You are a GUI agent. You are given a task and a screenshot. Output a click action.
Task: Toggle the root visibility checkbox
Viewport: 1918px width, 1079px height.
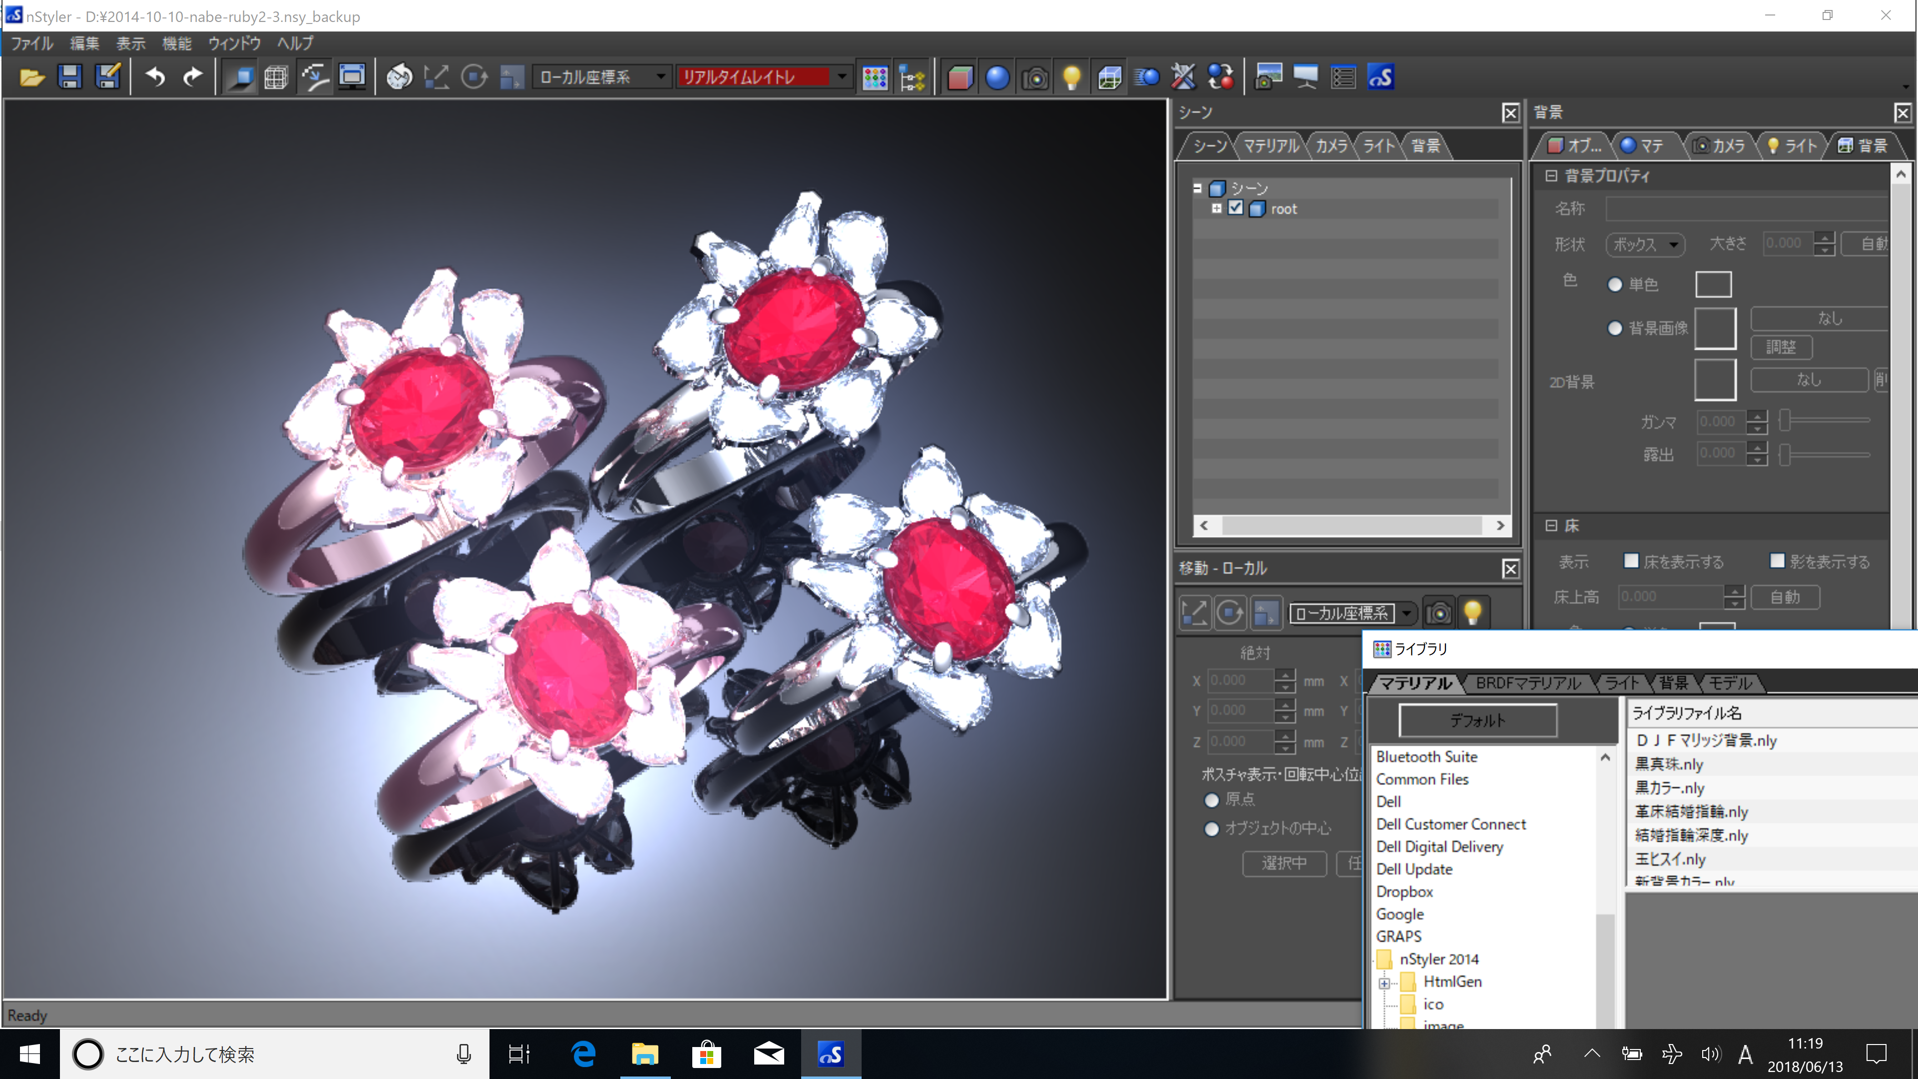pyautogui.click(x=1235, y=208)
